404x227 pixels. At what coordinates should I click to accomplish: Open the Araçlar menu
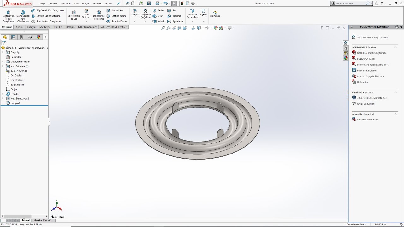coord(86,3)
